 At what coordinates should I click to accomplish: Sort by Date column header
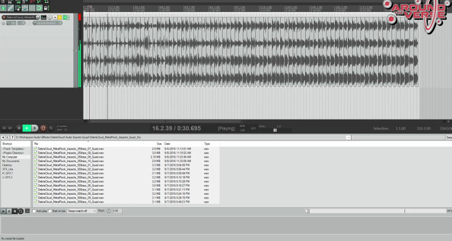click(x=182, y=143)
